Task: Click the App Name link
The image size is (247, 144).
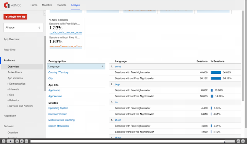Action: coord(54,90)
